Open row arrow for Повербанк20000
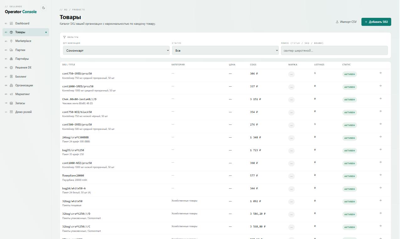The height and width of the screenshot is (239, 400). [380, 175]
